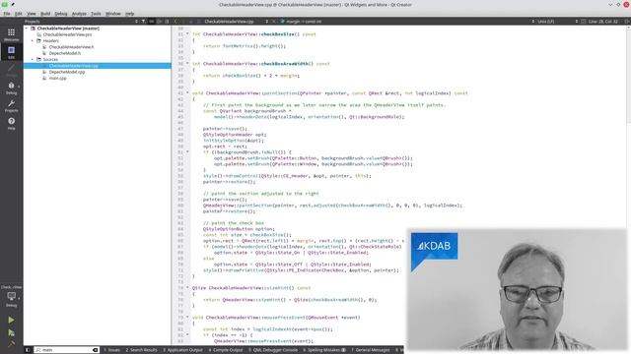The height and width of the screenshot is (354, 631).
Task: Close the current editor document
Action: 274,22
